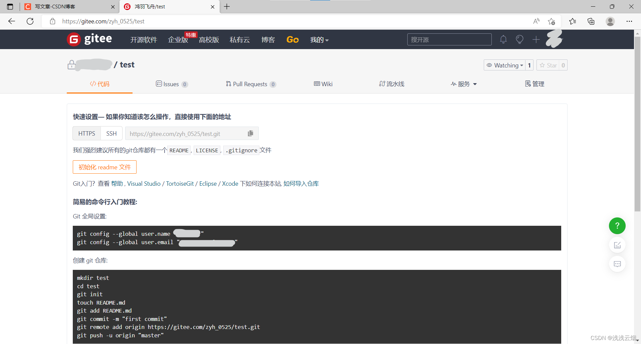This screenshot has width=641, height=344.
Task: Click the green help question mark button
Action: point(617,226)
